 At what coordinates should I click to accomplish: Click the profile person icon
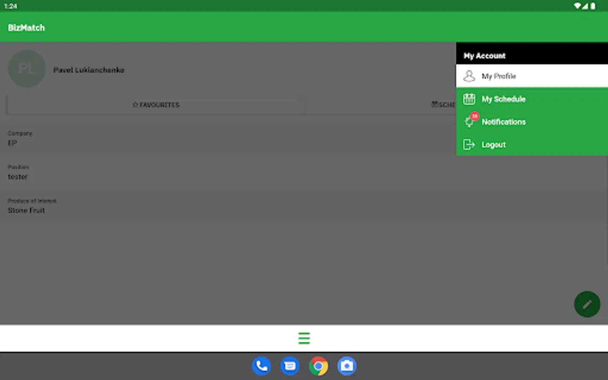point(469,76)
